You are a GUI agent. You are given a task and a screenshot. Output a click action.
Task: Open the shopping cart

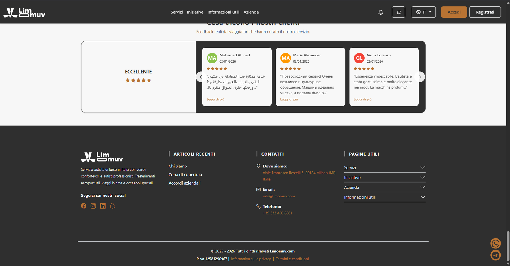(x=398, y=12)
